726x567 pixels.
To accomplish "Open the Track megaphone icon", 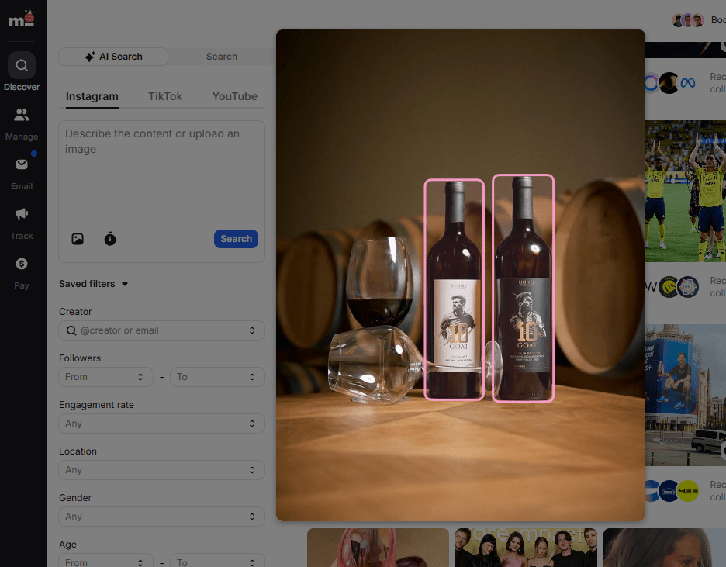I will coord(21,214).
